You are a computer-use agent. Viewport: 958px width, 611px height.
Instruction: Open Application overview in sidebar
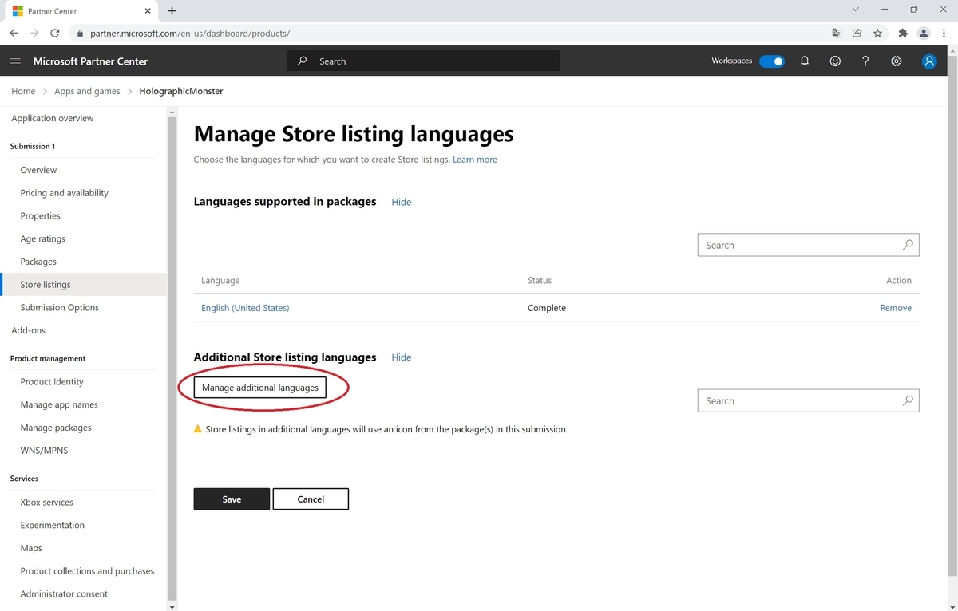[x=53, y=118]
